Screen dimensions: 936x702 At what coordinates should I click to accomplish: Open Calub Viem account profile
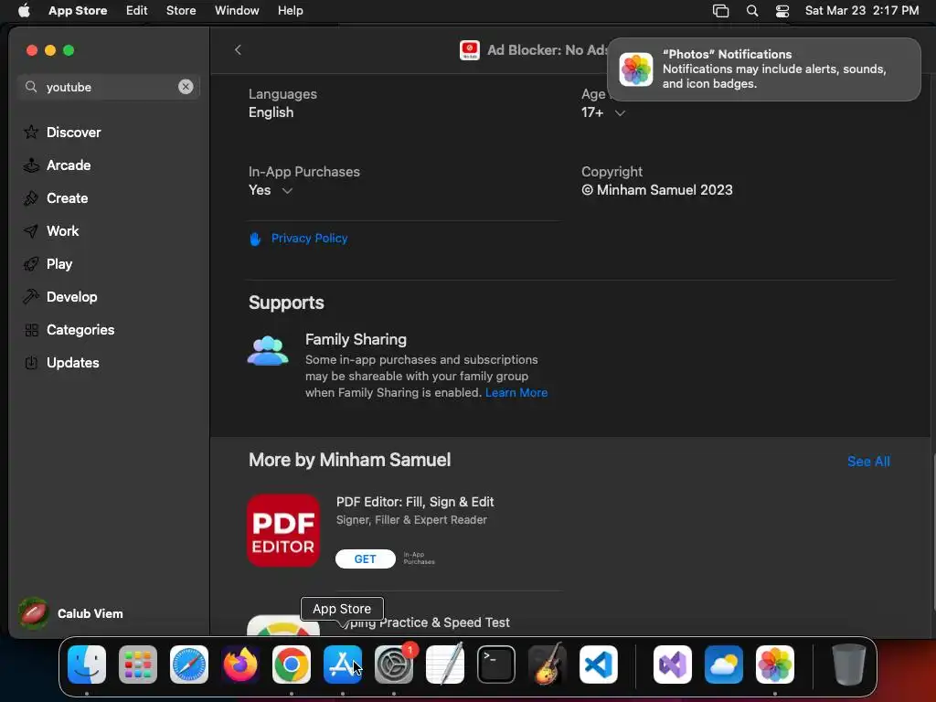click(x=70, y=613)
